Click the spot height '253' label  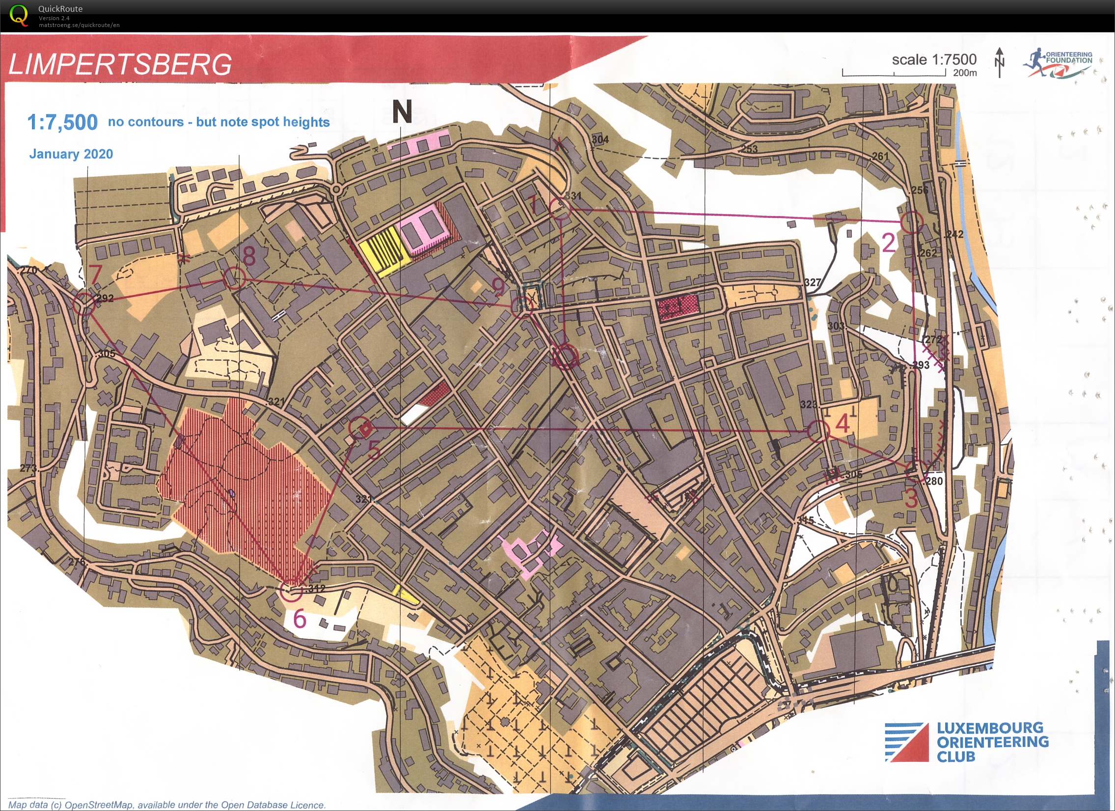(749, 149)
